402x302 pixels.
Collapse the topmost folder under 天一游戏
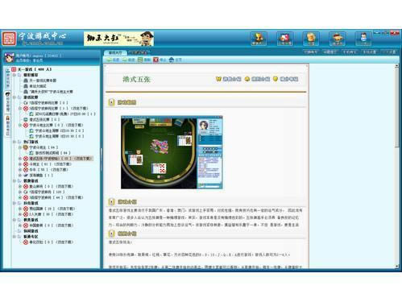click(x=15, y=75)
